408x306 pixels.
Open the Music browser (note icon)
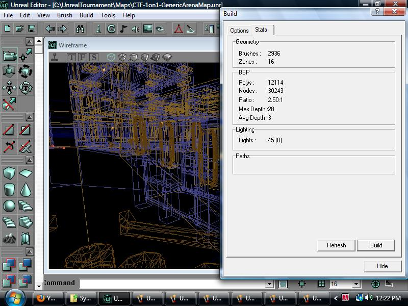pyautogui.click(x=123, y=29)
